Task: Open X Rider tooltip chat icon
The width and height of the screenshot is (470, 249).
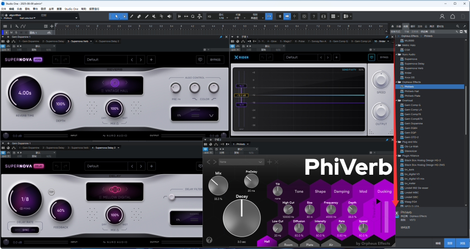Action: [371, 57]
